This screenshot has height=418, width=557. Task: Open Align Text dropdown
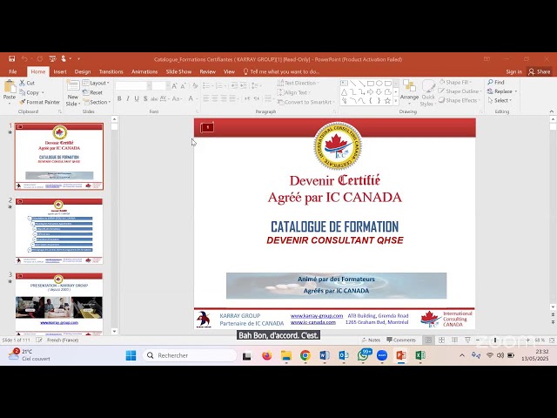[294, 92]
